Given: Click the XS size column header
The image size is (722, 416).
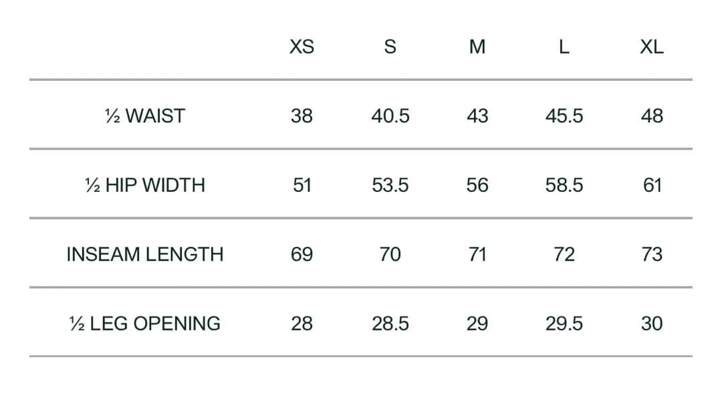Looking at the screenshot, I should tap(302, 47).
